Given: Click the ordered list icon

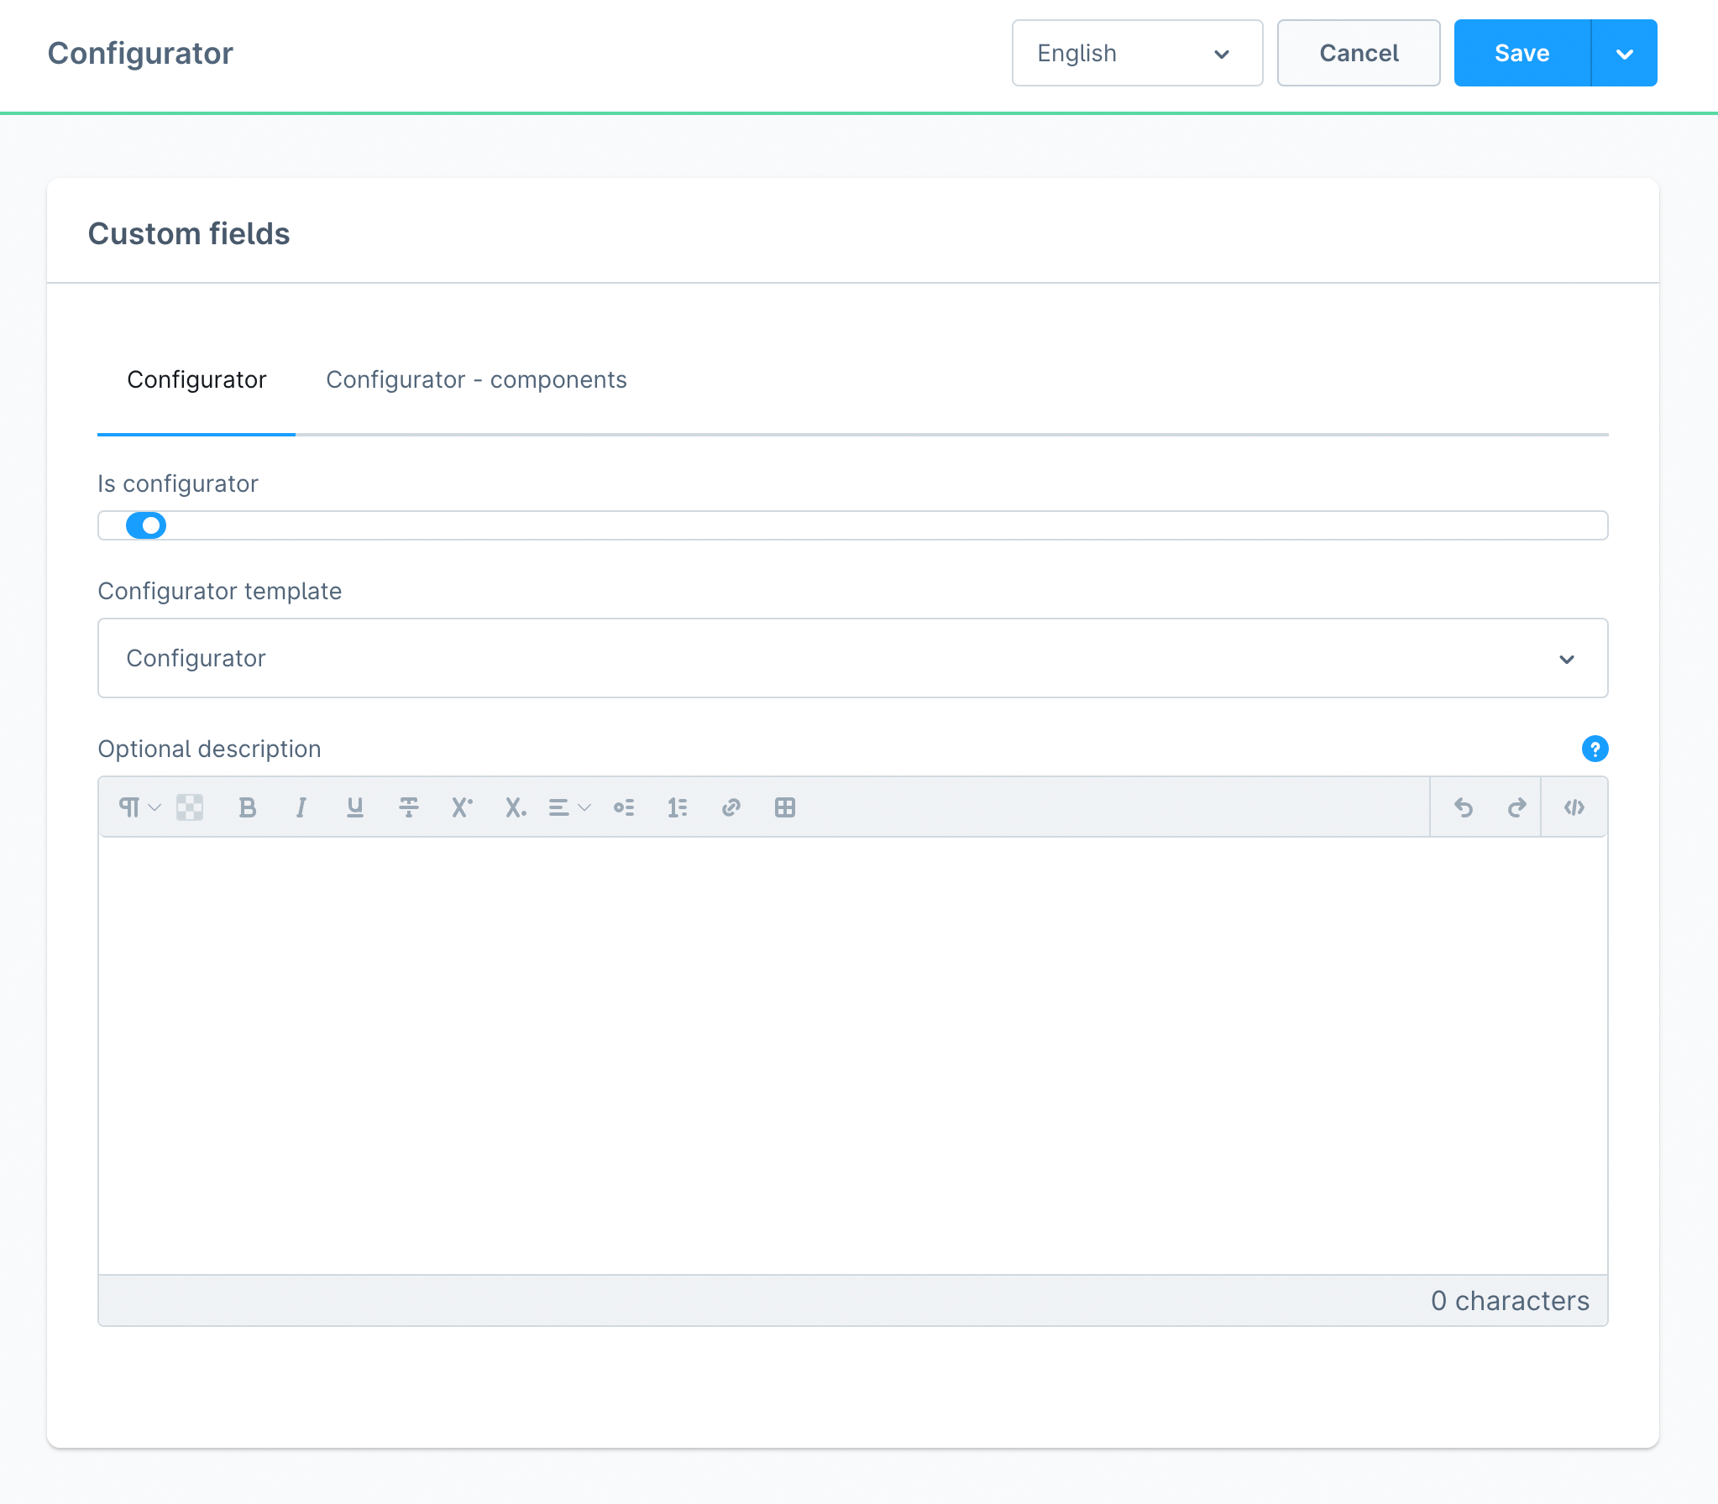Looking at the screenshot, I should (678, 806).
